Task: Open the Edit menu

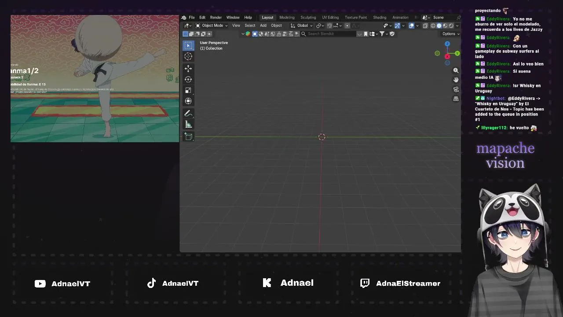Action: (202, 18)
